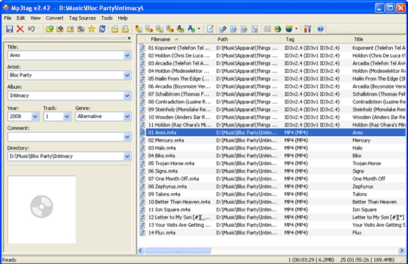408x264 pixels.
Task: Open the File menu
Action: pos(8,18)
